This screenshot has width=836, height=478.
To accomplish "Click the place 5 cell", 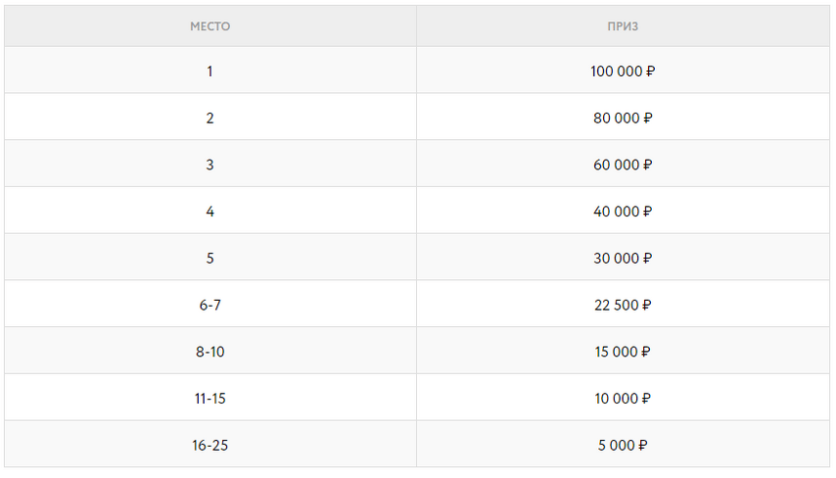I will [210, 258].
